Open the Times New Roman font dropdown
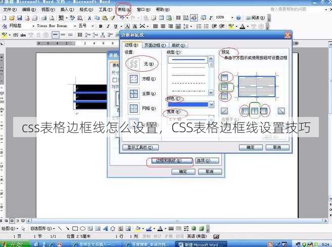The width and height of the screenshot is (332, 247). point(75,26)
